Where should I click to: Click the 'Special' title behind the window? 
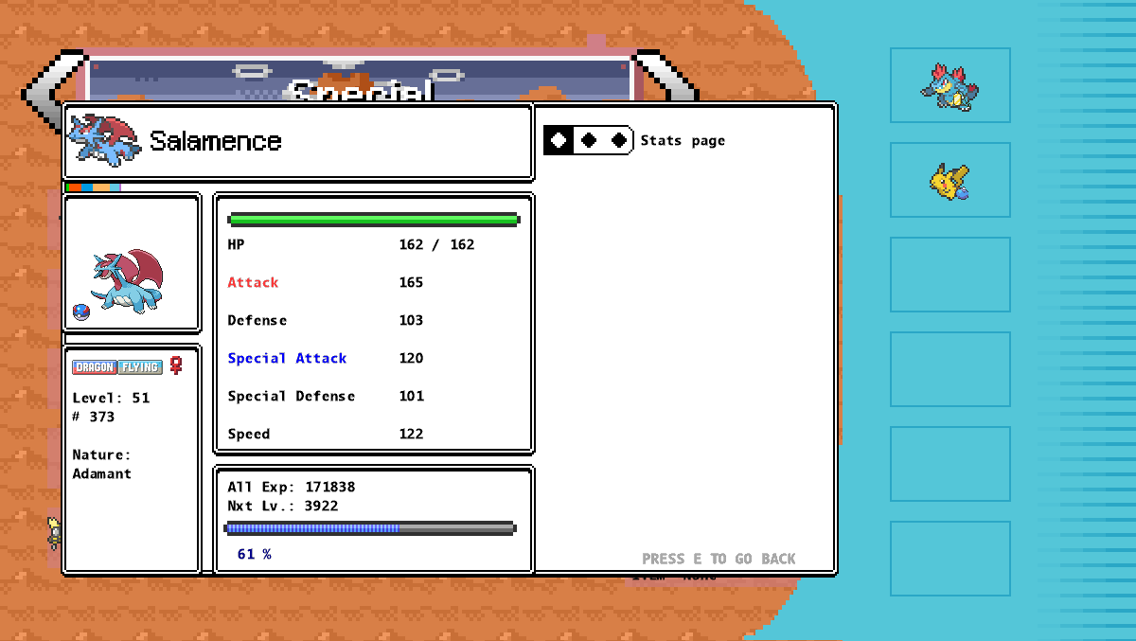361,91
